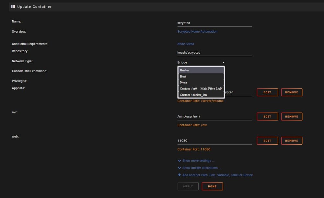The width and height of the screenshot is (324, 198).
Task: Click the Additional Requirements label
Action: point(30,44)
